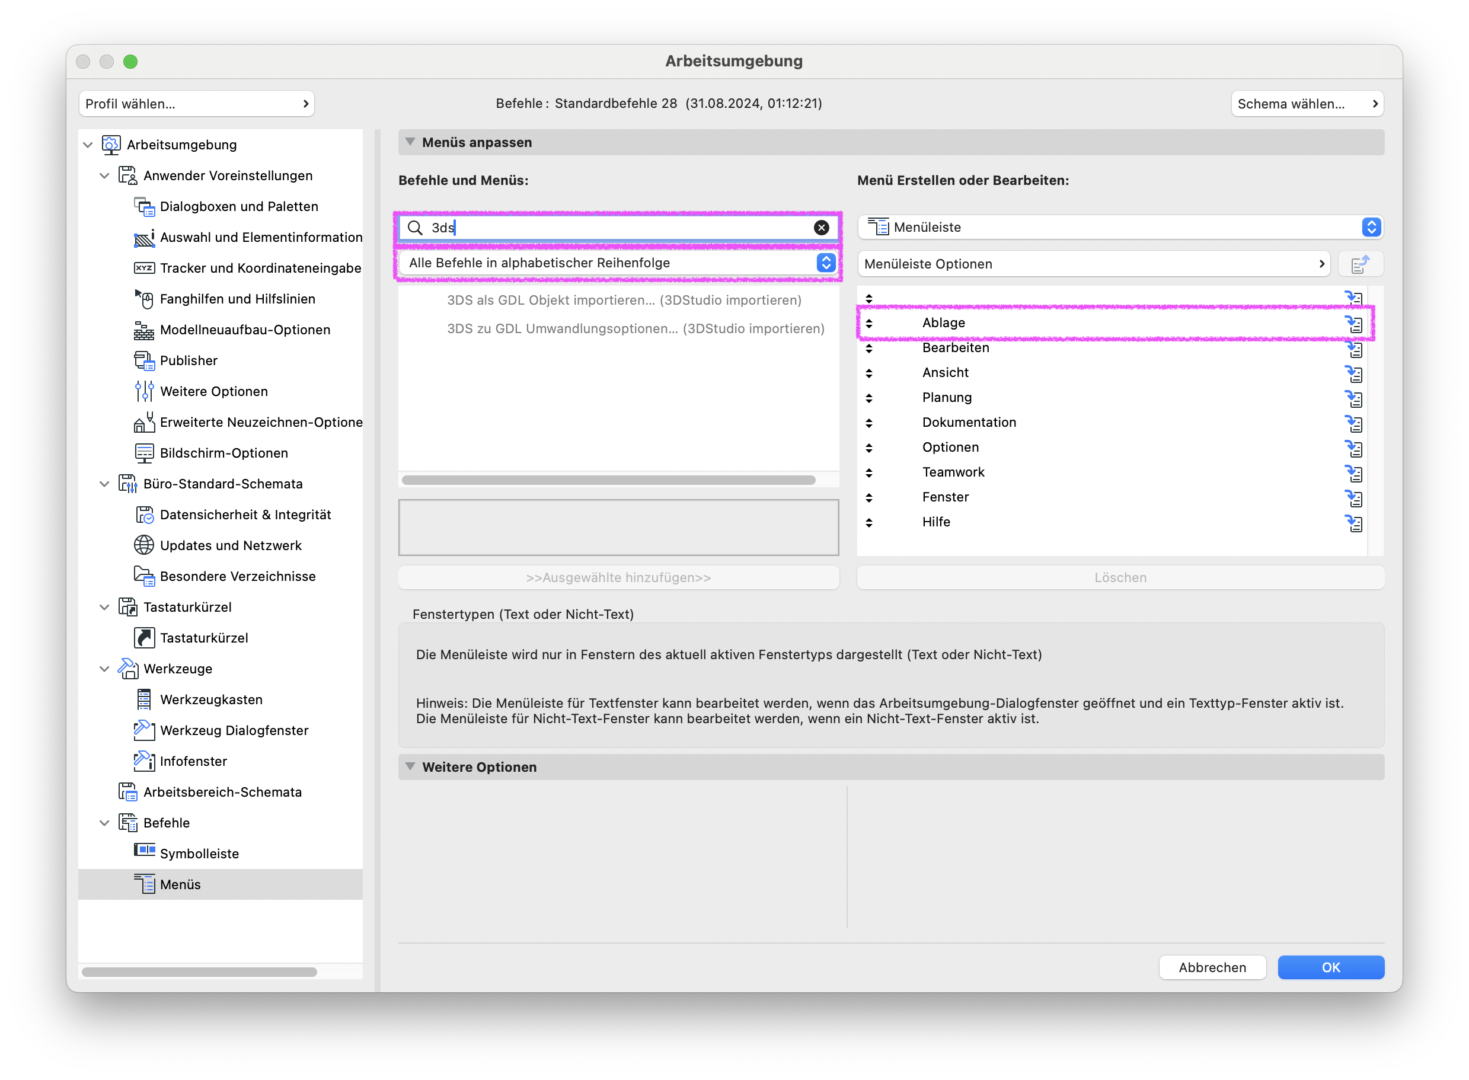Click the Arbeitsbereich-Schemata icon

coord(127,792)
